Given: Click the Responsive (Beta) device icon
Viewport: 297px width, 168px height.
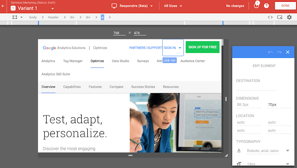Looking at the screenshot, I should 114,6.
